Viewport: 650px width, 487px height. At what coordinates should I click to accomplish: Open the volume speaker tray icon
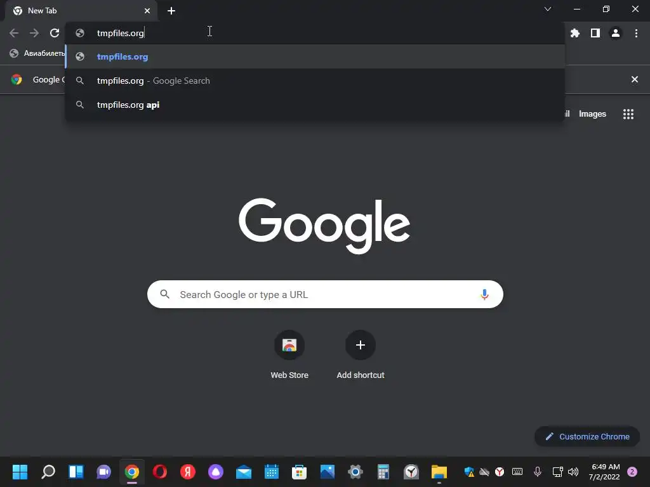point(573,472)
